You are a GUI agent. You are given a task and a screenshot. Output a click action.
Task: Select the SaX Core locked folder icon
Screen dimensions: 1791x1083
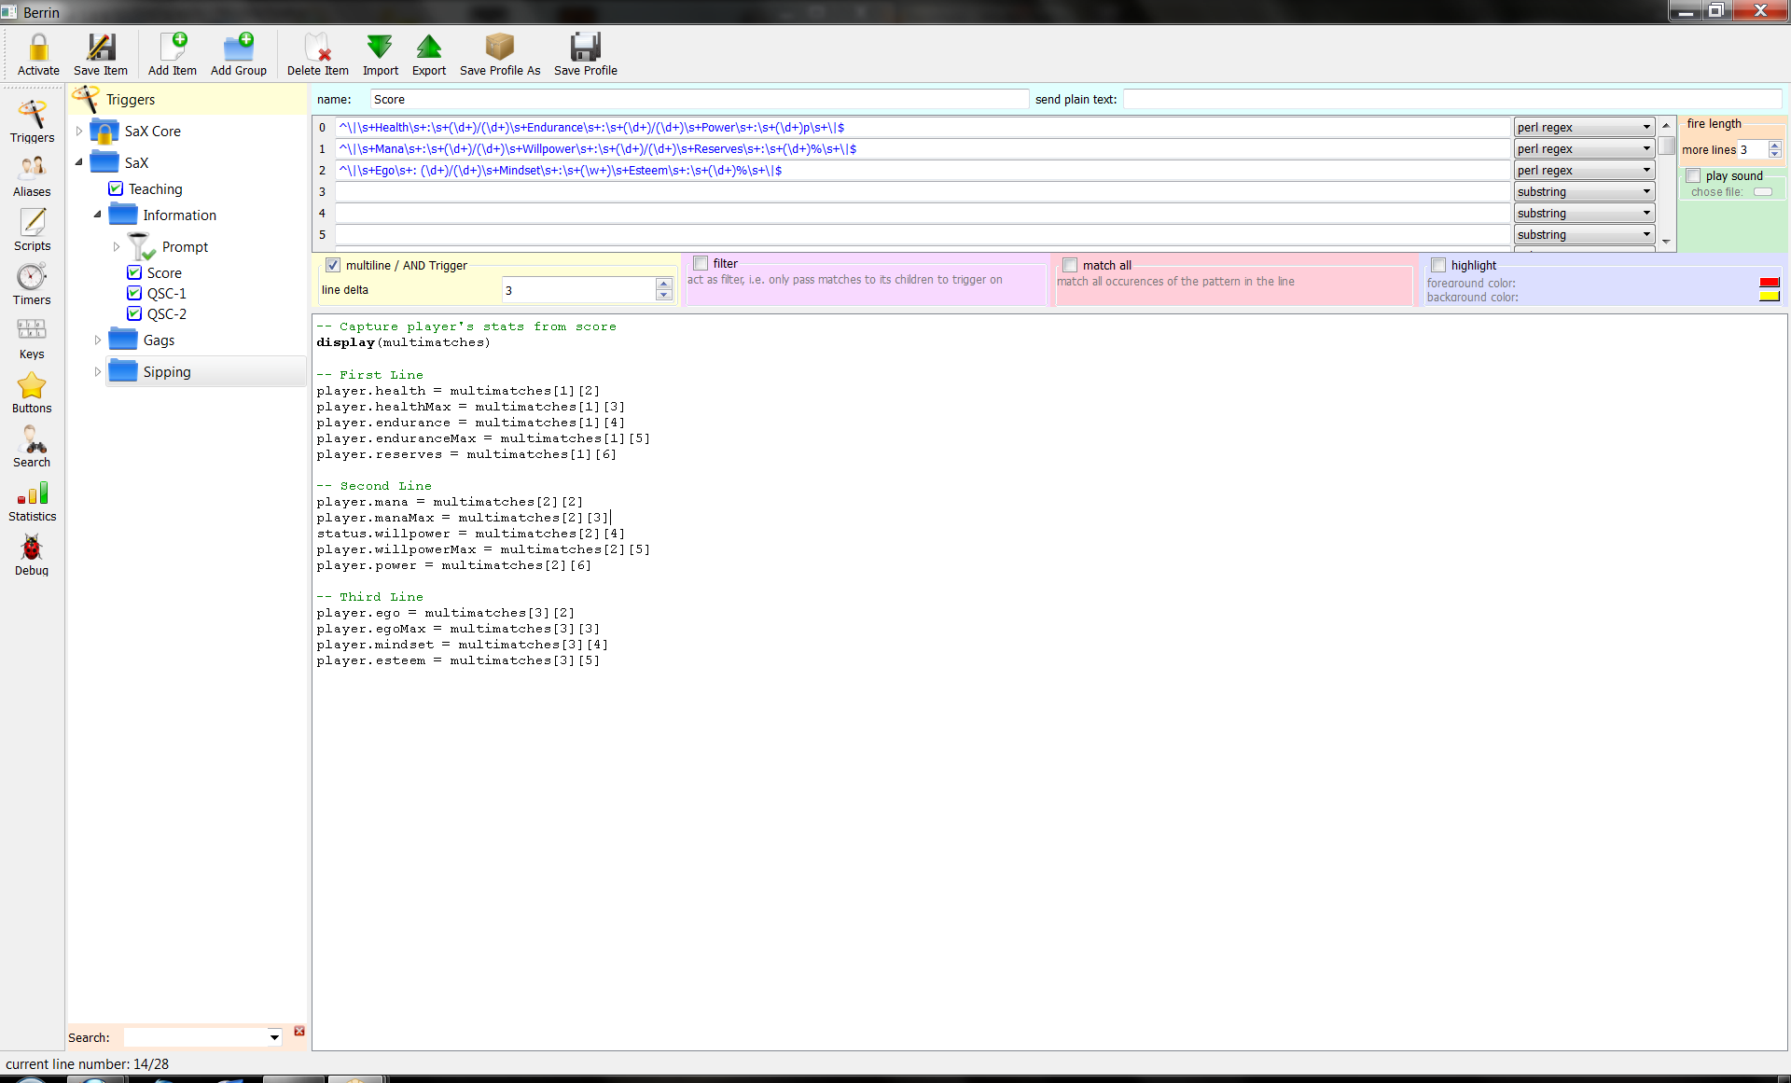pyautogui.click(x=104, y=131)
